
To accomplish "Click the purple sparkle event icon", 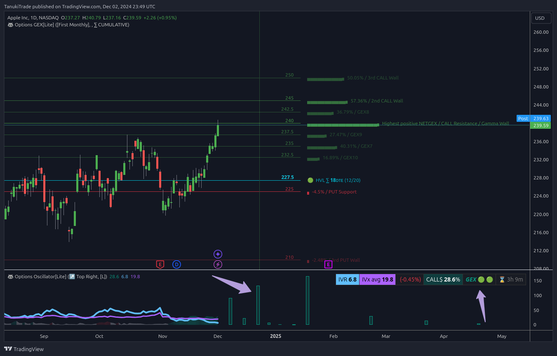I will point(218,254).
